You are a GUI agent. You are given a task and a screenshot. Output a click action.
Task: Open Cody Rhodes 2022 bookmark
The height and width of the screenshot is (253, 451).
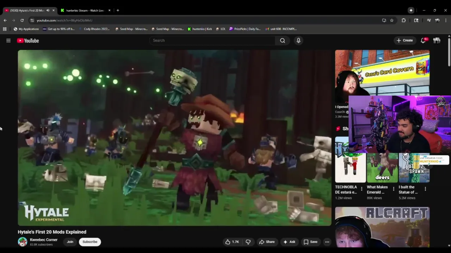point(94,29)
